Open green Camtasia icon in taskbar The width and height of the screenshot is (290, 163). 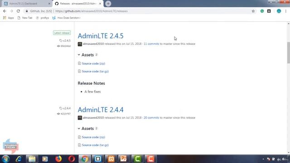[x=137, y=159]
